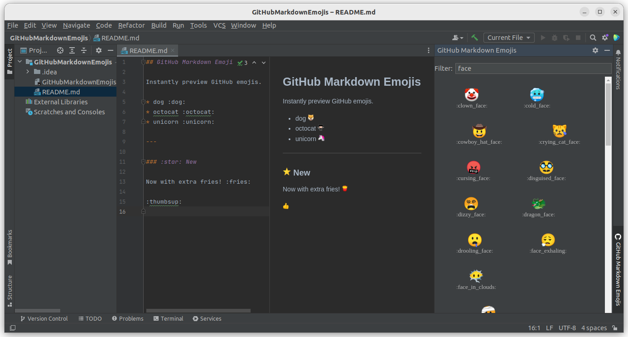Select the dragon_face emoji
Image resolution: width=628 pixels, height=337 pixels.
(539, 207)
